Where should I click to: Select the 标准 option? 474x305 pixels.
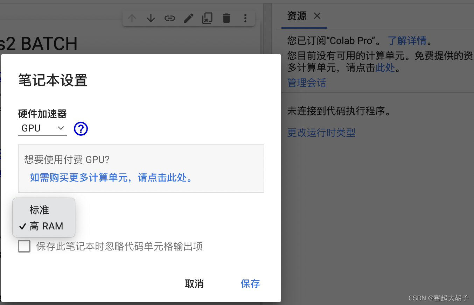[x=39, y=210]
